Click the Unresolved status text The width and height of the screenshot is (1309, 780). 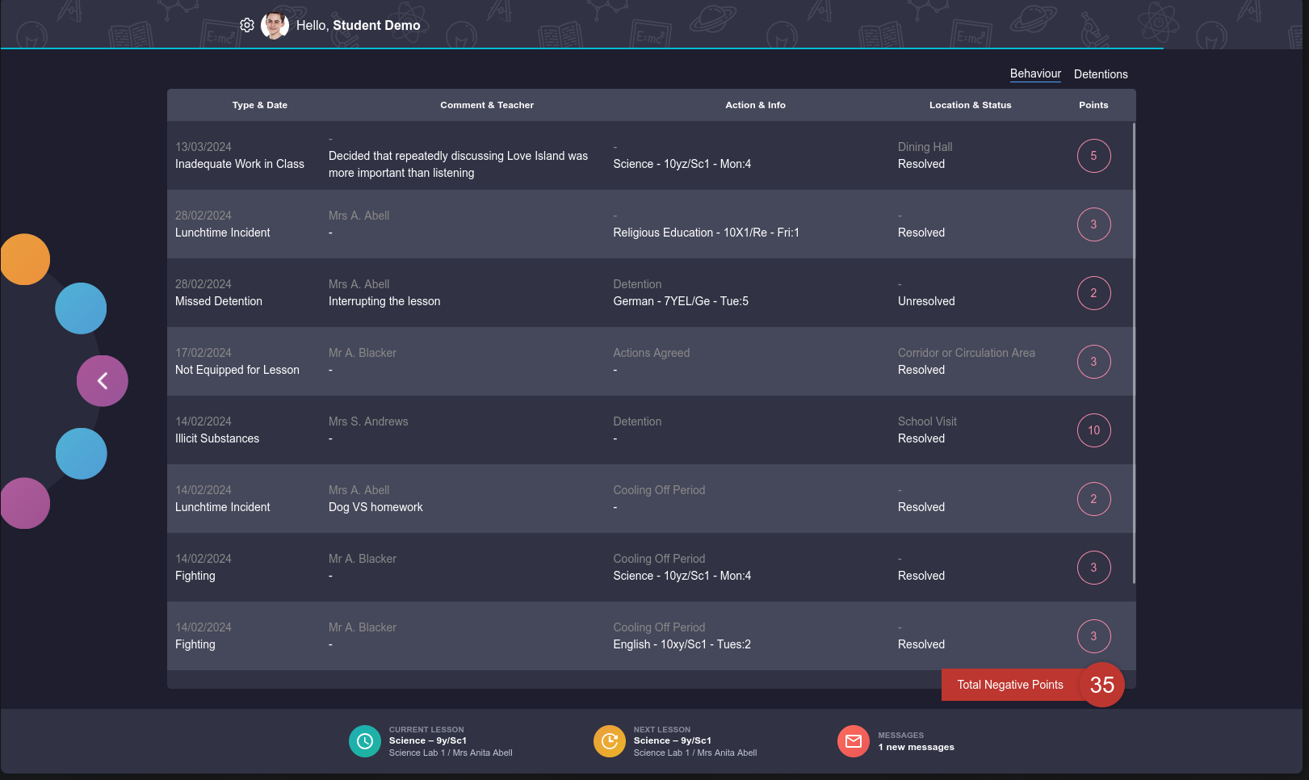[x=926, y=301]
